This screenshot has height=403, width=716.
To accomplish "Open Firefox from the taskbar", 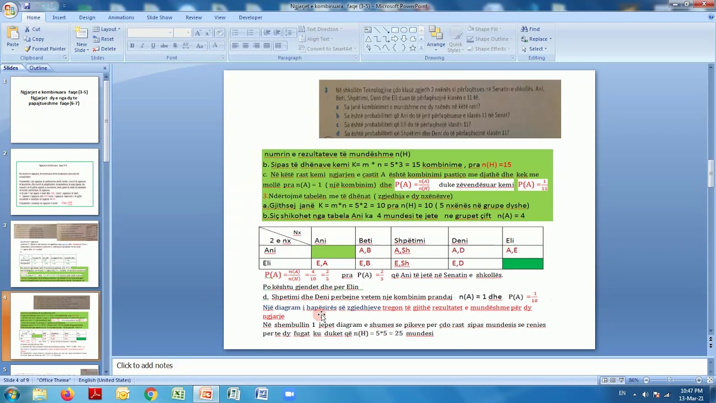I will coord(67,395).
